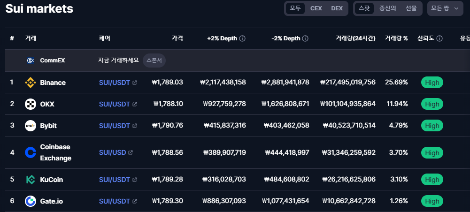Click the KuCoin exchange logo icon
Viewport: 470px width, 212px height.
[x=31, y=180]
